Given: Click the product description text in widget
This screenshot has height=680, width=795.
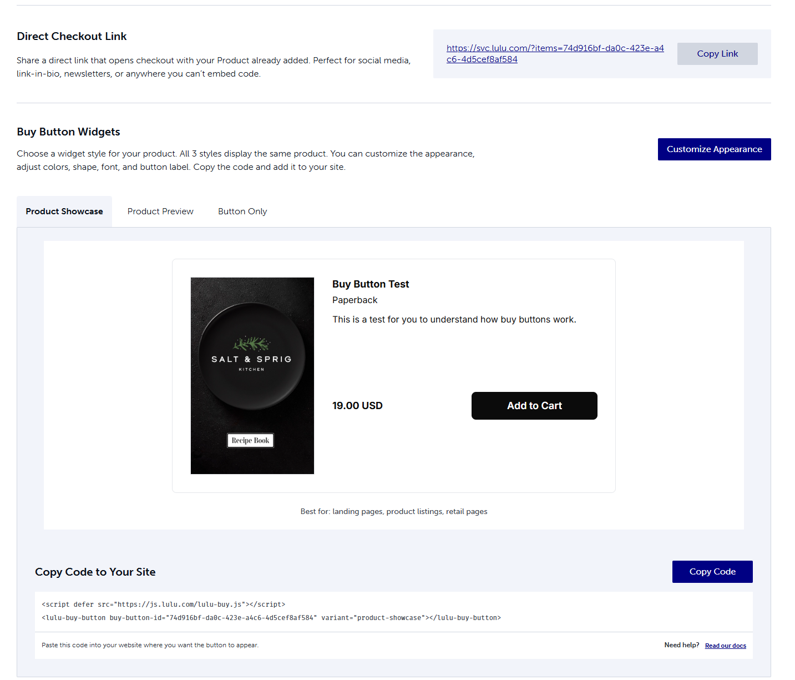Looking at the screenshot, I should 454,320.
